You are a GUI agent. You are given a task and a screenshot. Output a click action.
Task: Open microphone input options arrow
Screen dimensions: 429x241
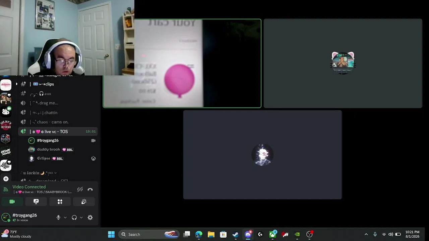coord(65,218)
